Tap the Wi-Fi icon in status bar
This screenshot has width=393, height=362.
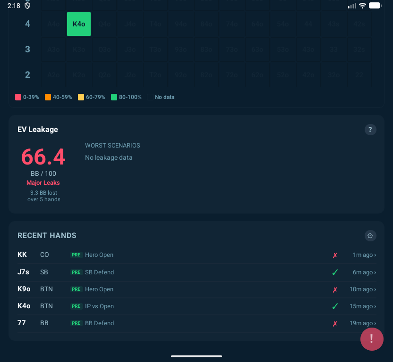362,6
